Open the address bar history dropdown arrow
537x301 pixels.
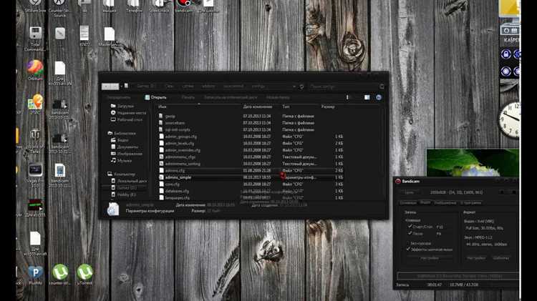click(294, 87)
